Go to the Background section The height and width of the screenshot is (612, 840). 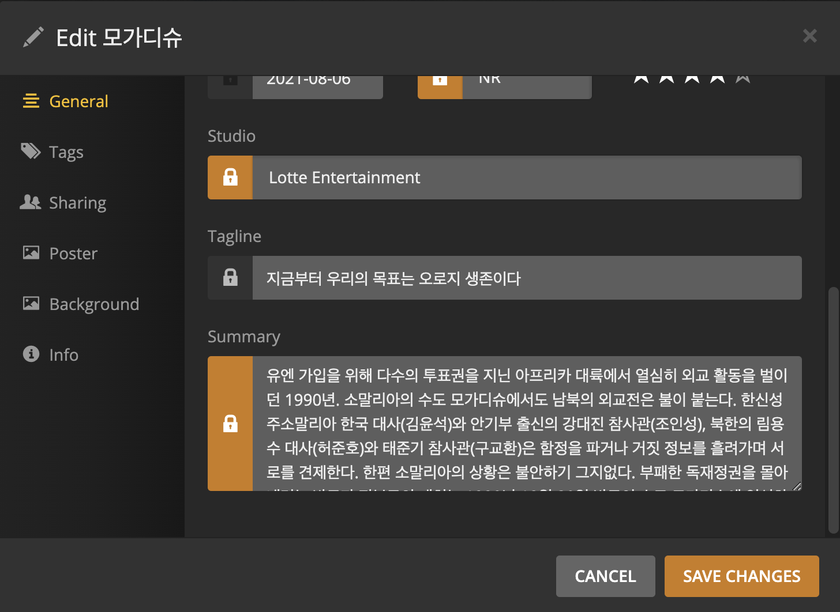tap(93, 304)
